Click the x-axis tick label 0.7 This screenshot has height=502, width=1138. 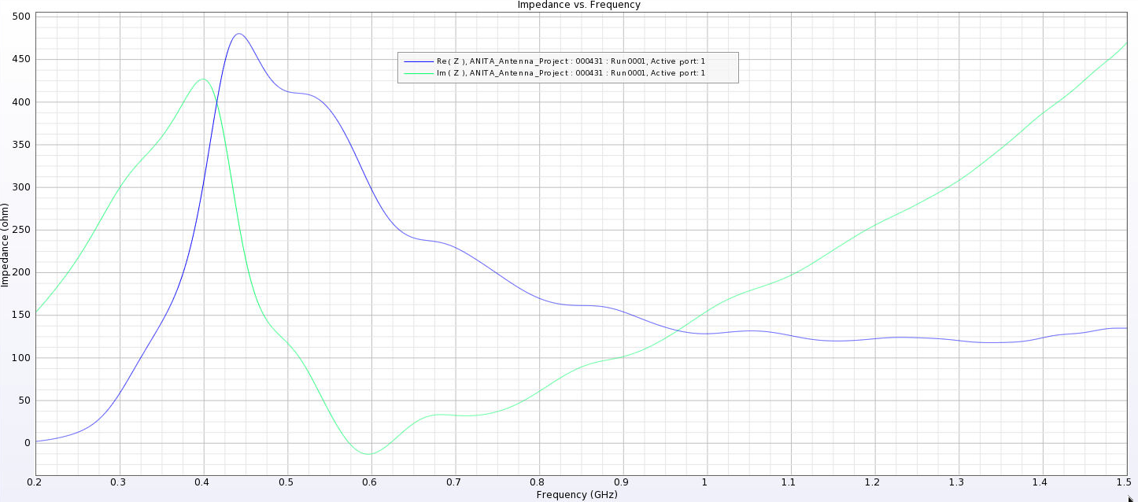coord(455,482)
